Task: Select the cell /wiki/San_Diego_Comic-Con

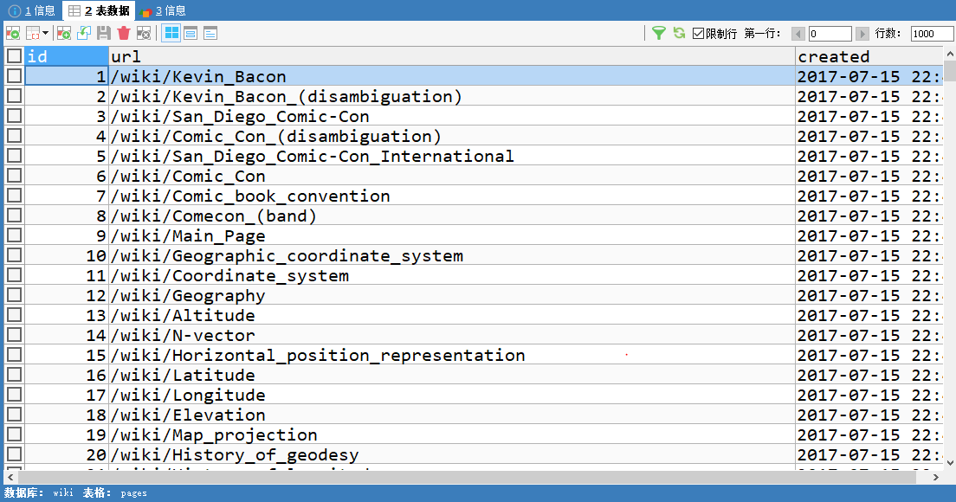Action: 452,116
